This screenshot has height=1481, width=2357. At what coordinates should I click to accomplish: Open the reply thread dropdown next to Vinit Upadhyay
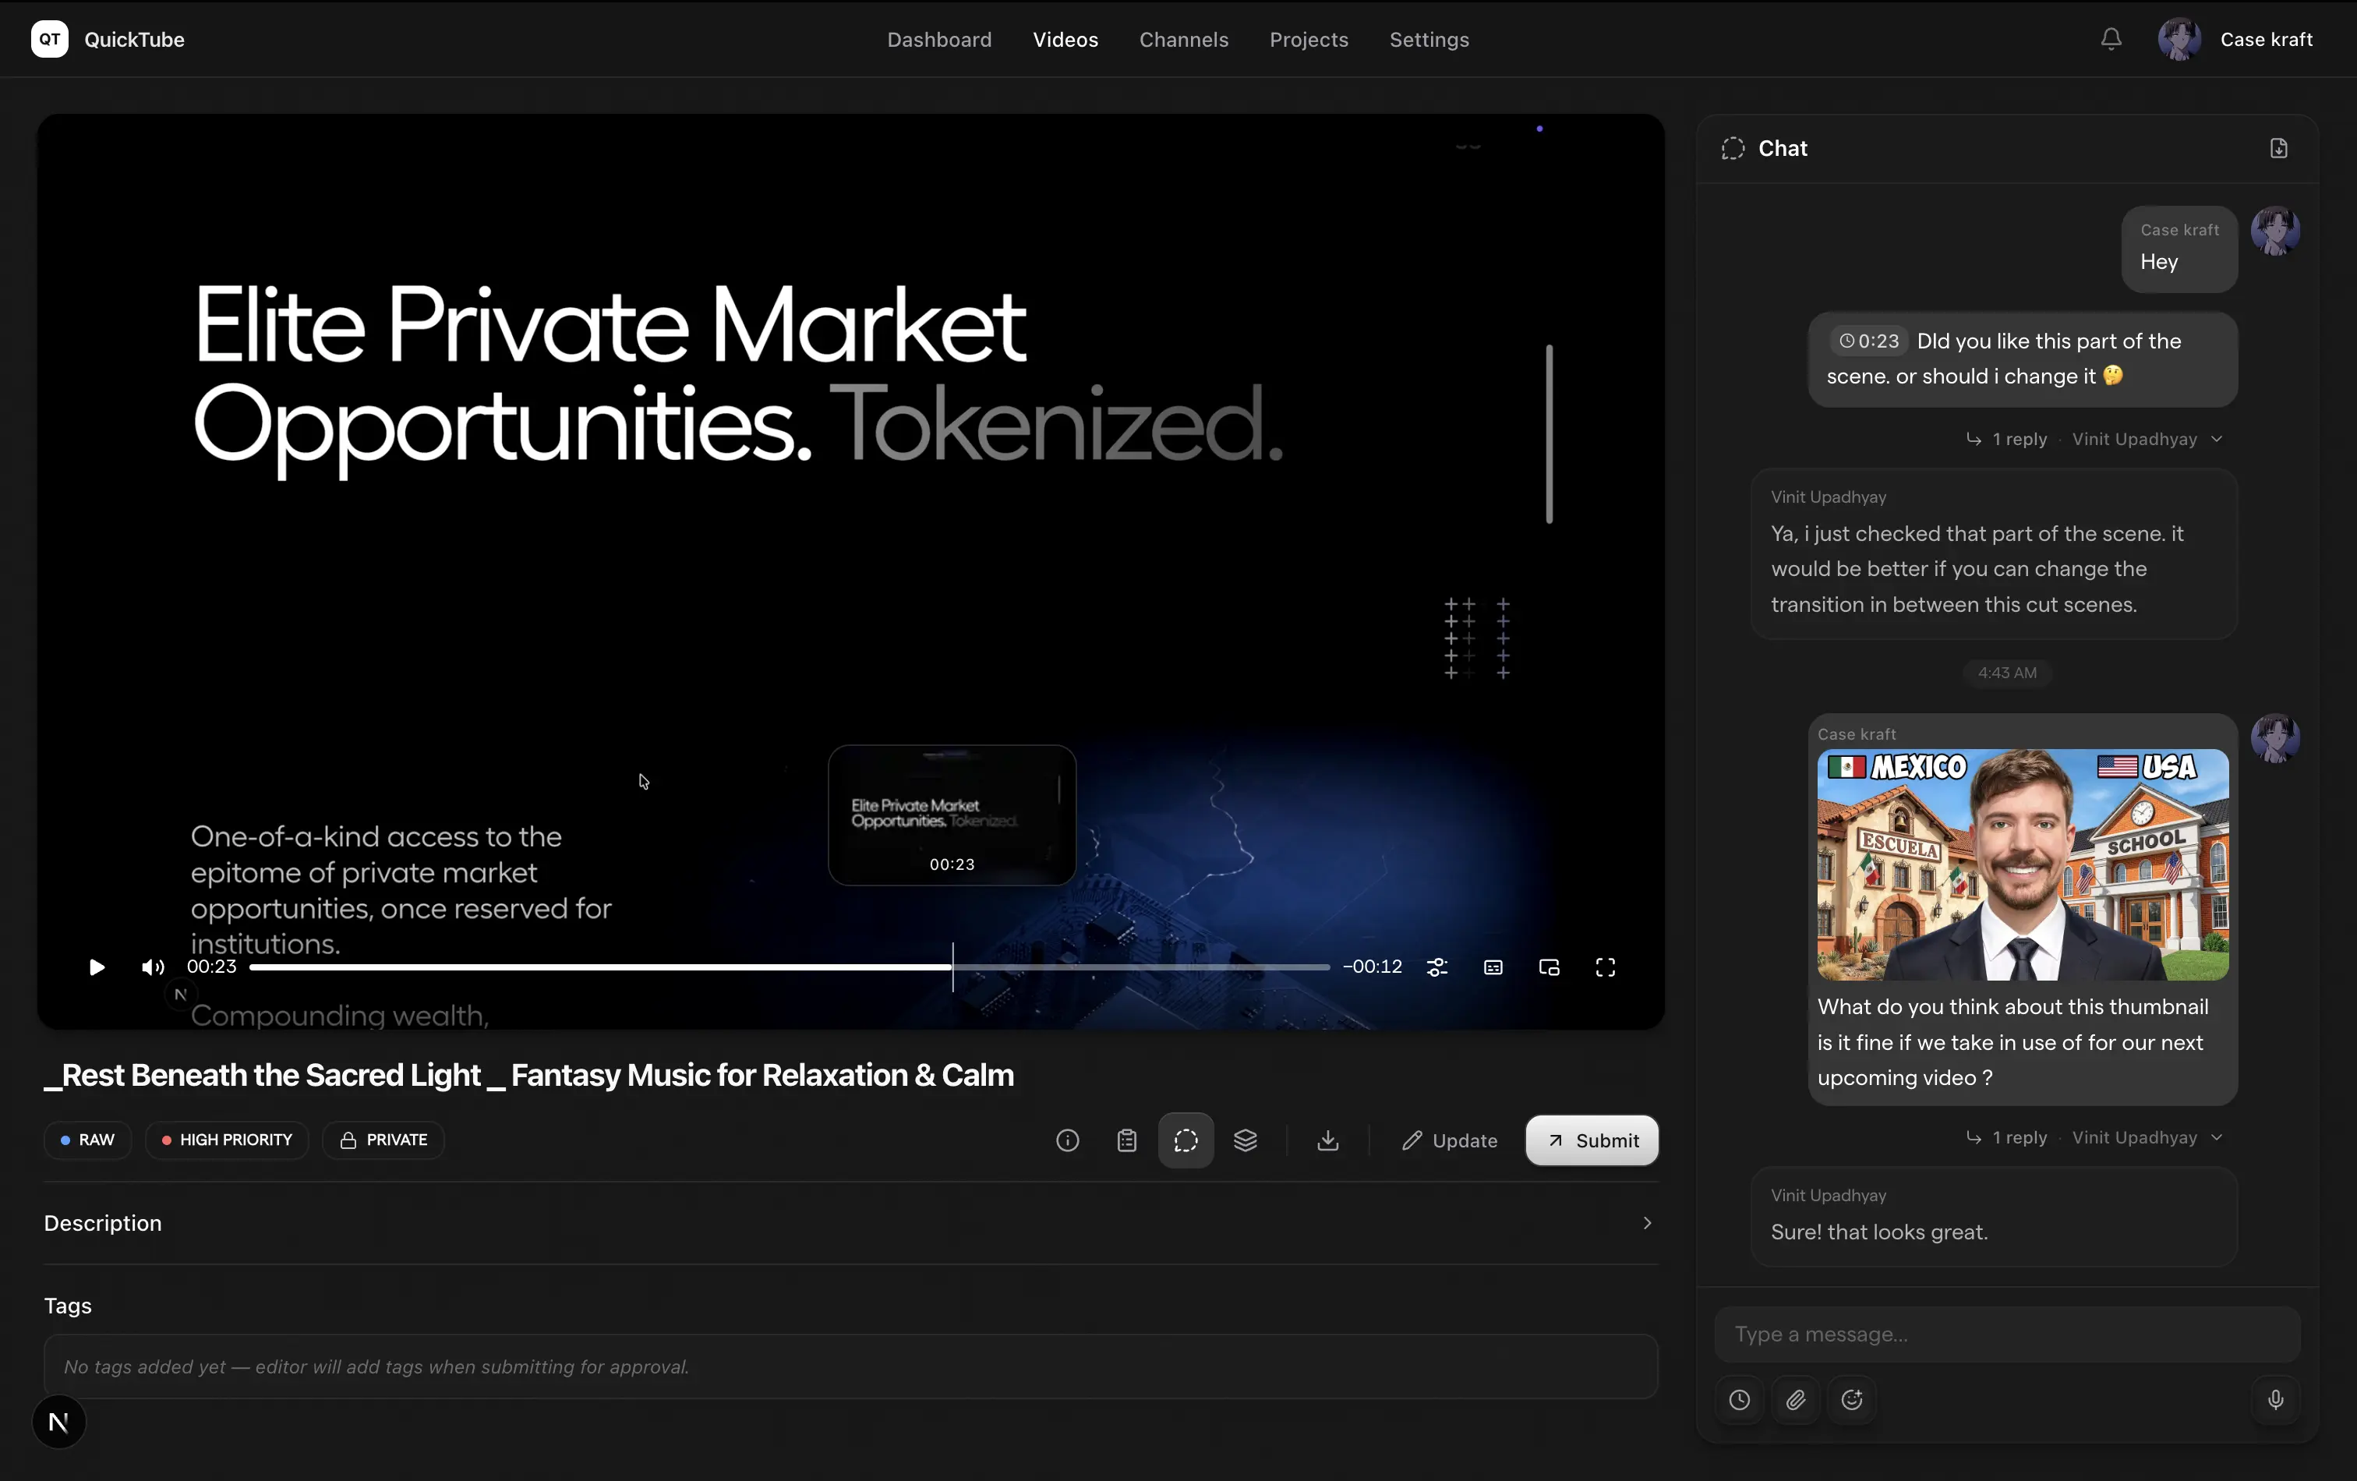click(2218, 439)
